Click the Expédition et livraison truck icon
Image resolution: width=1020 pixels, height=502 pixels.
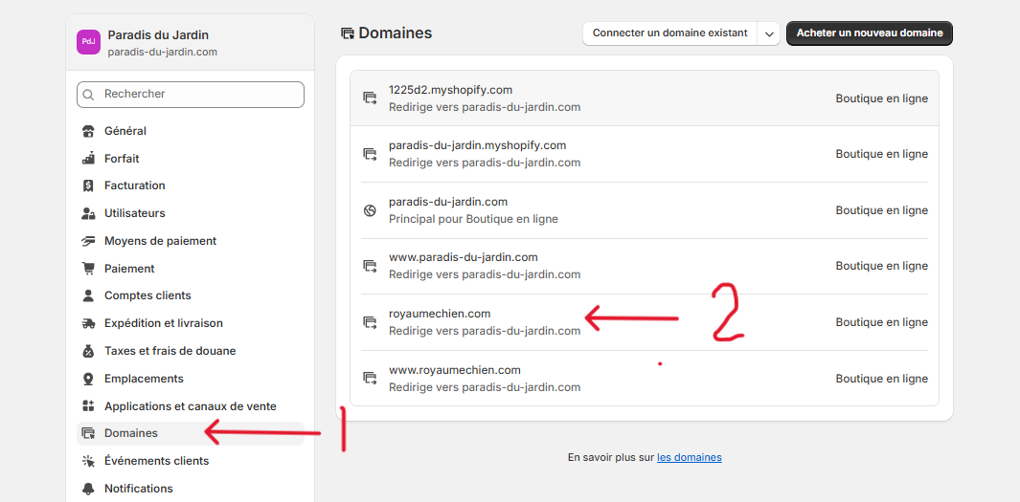point(88,323)
